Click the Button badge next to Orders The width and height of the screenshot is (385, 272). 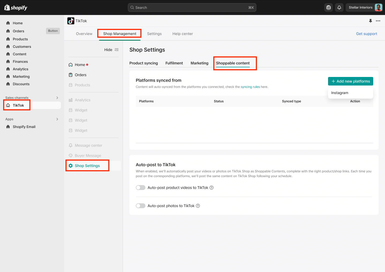coord(53,31)
